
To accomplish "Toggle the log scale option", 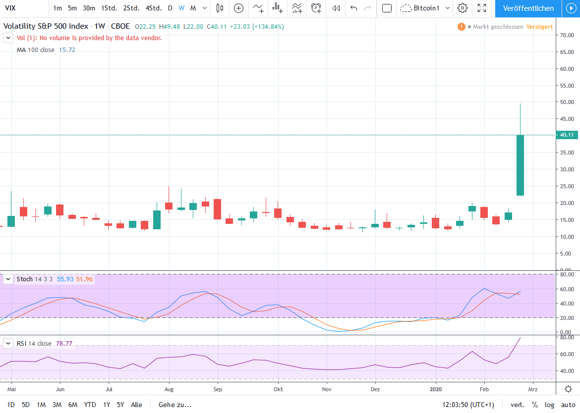I will coord(550,405).
